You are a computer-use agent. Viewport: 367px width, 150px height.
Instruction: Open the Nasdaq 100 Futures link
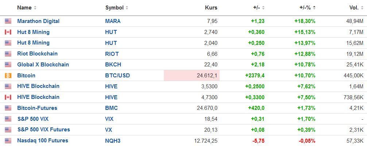click(x=43, y=141)
